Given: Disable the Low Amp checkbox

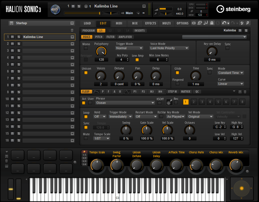Looking at the screenshot, I should (137, 60).
